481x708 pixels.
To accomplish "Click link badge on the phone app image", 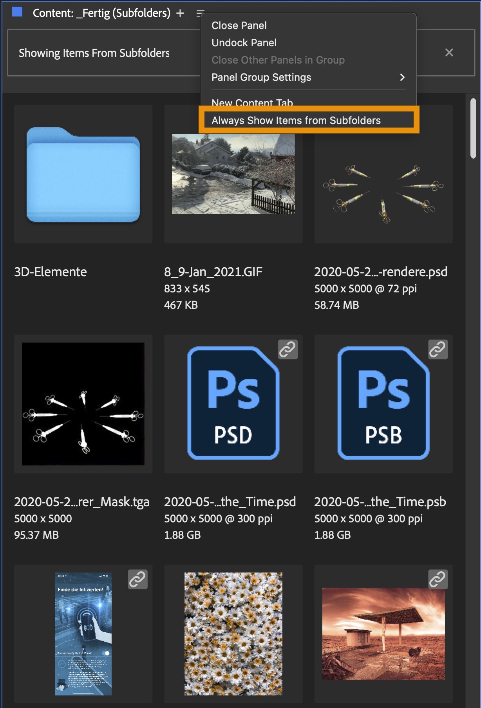I will click(138, 579).
